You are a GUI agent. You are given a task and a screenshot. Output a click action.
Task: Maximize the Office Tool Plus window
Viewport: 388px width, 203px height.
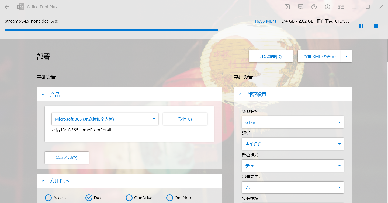pos(368,7)
